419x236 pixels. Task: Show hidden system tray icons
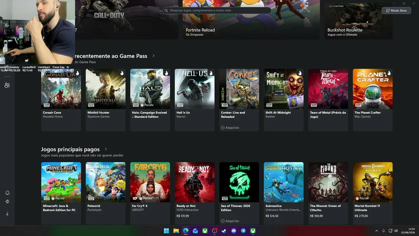pos(376,231)
